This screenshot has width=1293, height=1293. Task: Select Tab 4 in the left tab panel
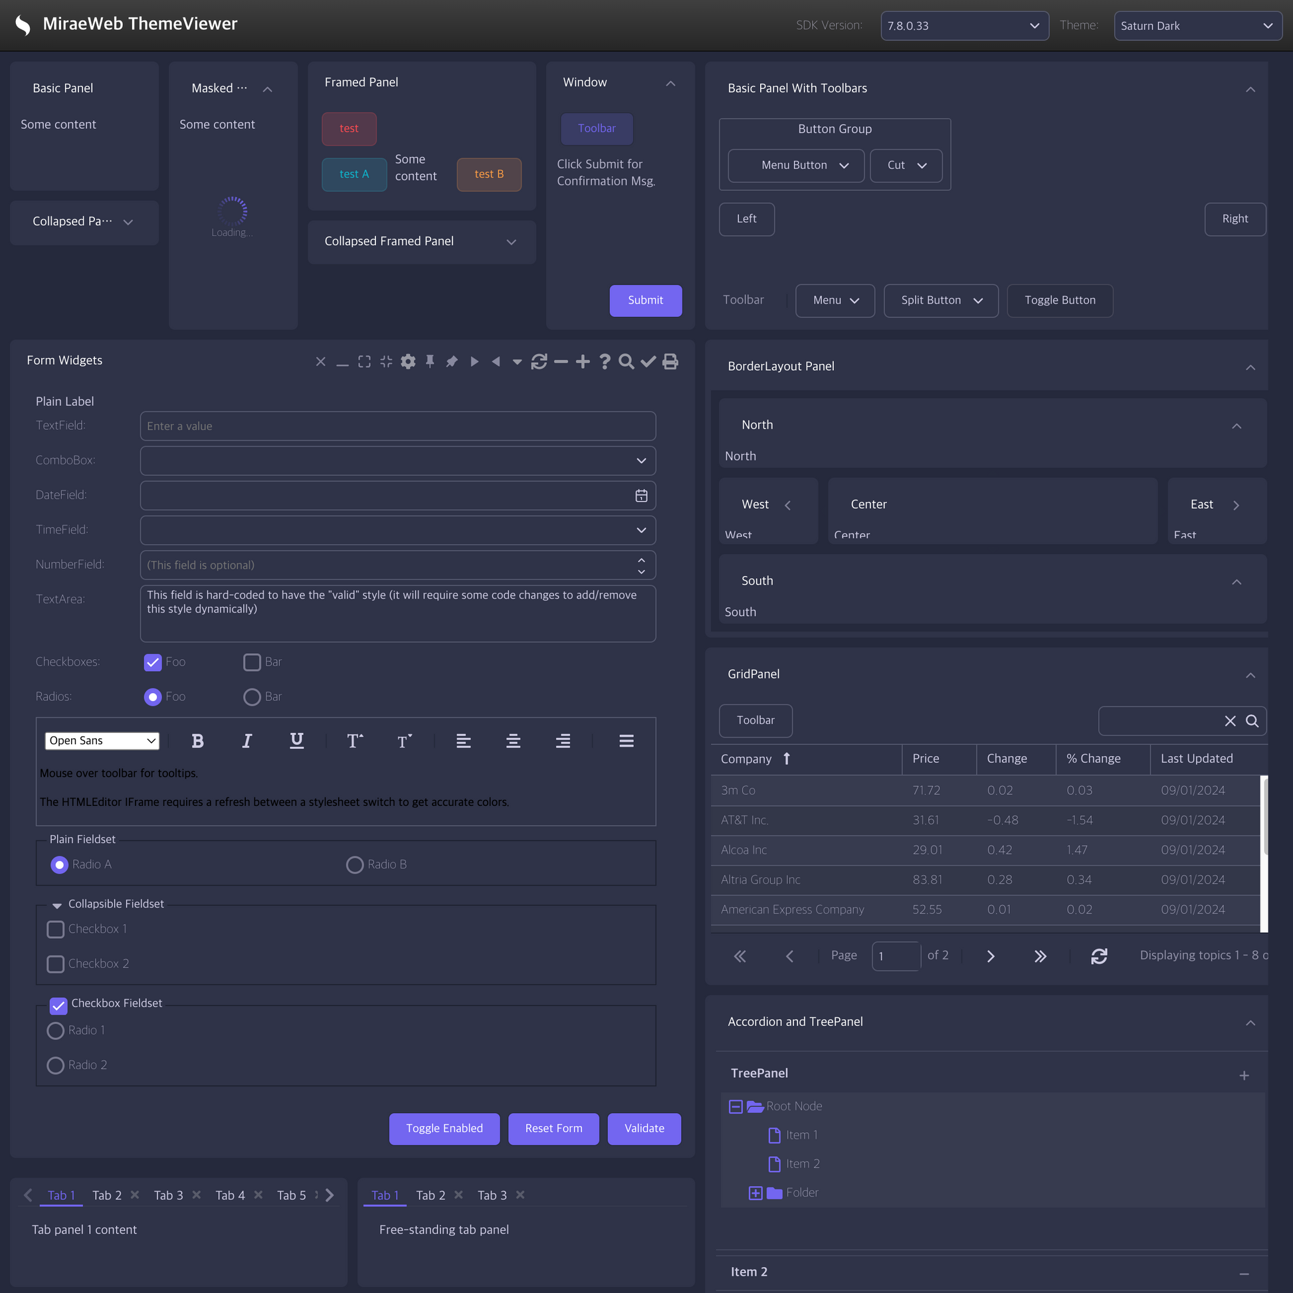click(x=229, y=1195)
